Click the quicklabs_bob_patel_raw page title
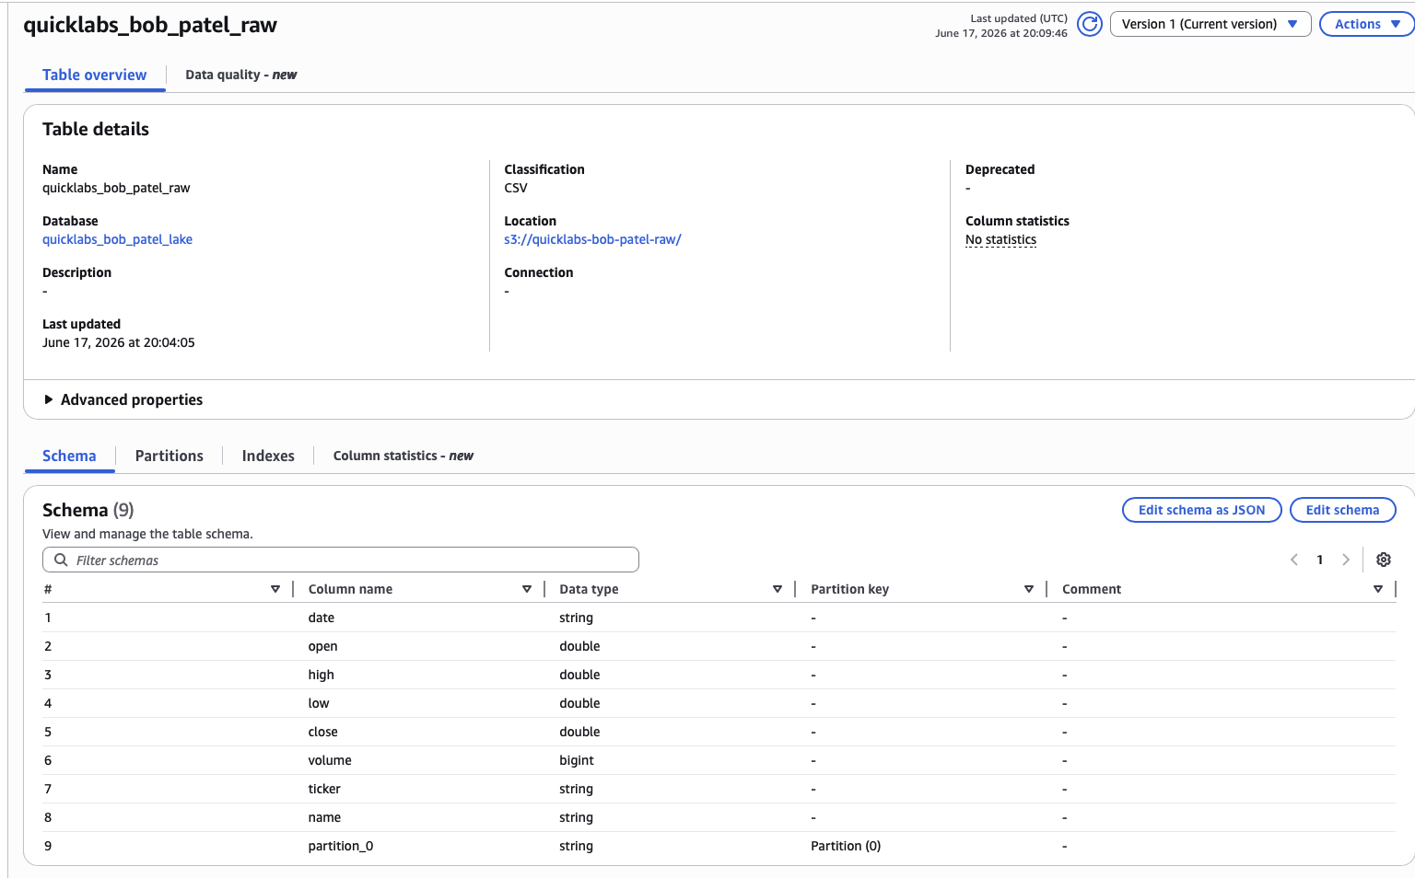 tap(150, 25)
